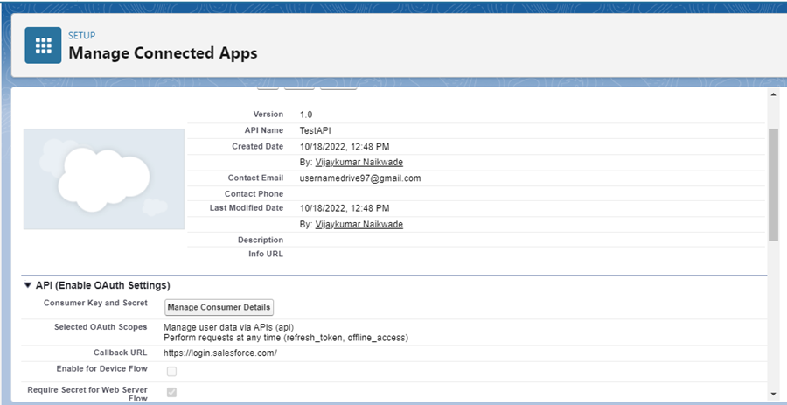This screenshot has width=787, height=405.
Task: Collapse the API (Enable OAuth Settings) section
Action: 27,285
